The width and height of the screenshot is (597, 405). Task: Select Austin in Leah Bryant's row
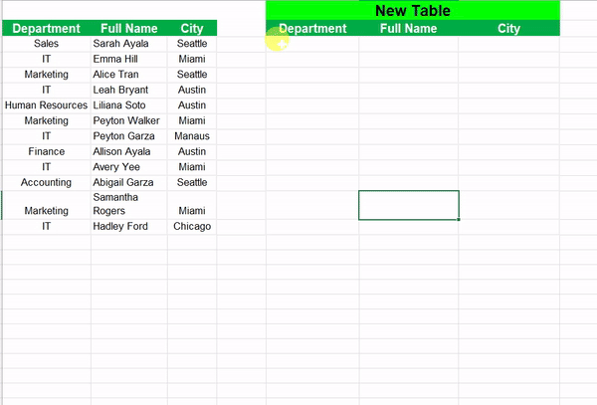[192, 91]
